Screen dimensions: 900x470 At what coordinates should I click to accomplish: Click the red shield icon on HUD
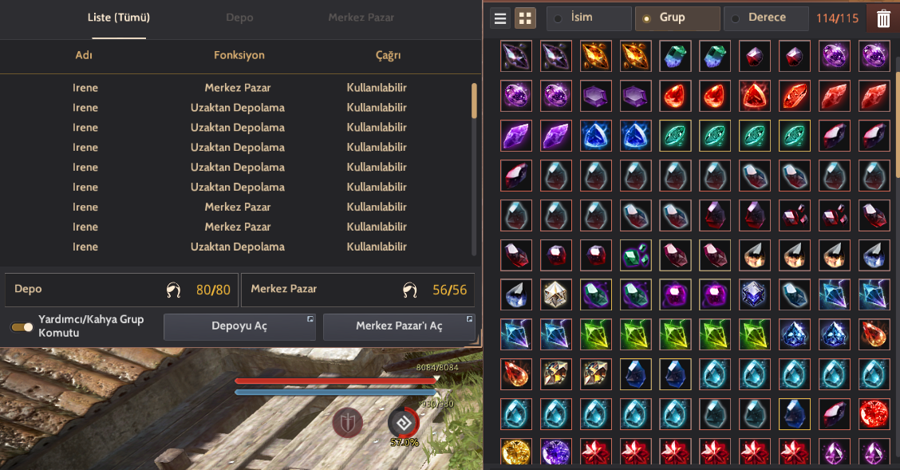(x=347, y=424)
